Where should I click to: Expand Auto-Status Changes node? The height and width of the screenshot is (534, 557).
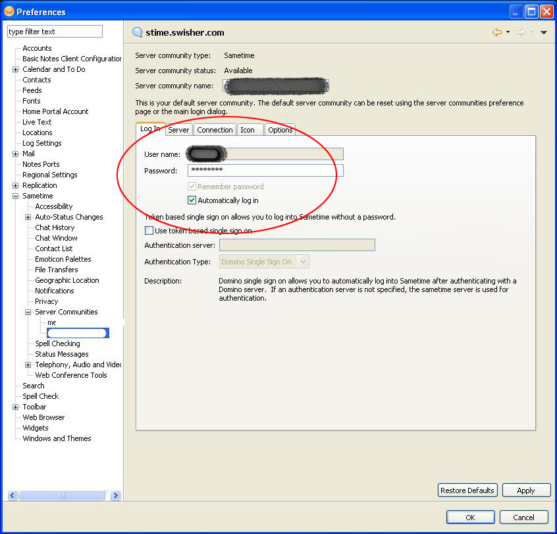[28, 217]
